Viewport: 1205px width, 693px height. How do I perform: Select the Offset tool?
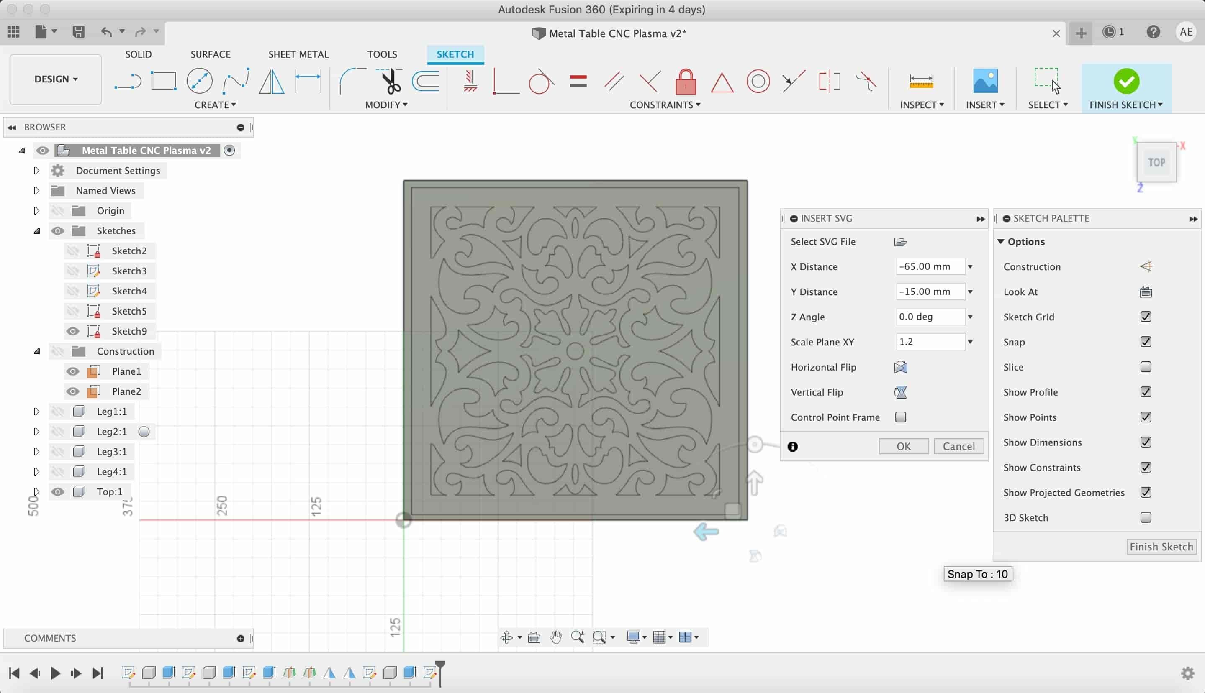425,81
